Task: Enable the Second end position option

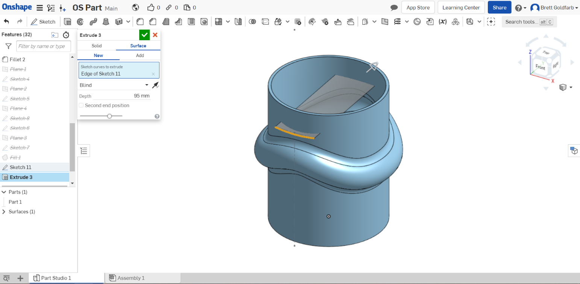Action: tap(81, 105)
